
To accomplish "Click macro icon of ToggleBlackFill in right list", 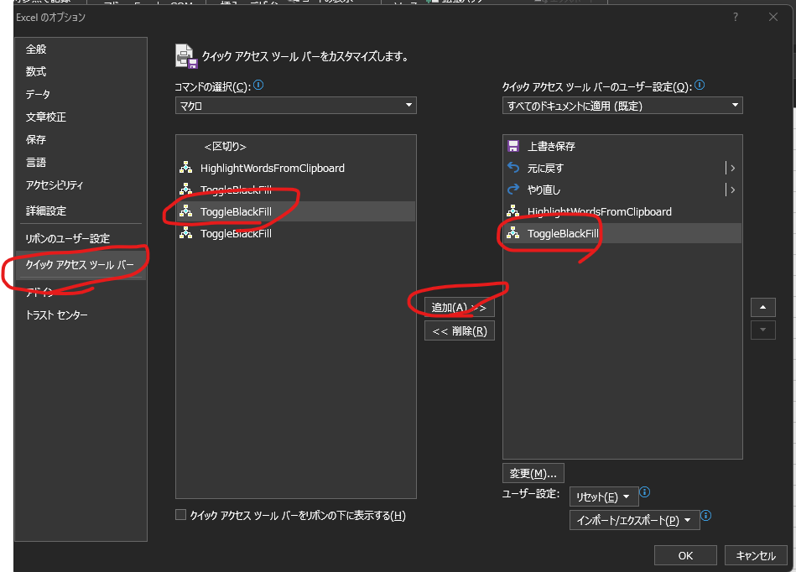I will [514, 233].
